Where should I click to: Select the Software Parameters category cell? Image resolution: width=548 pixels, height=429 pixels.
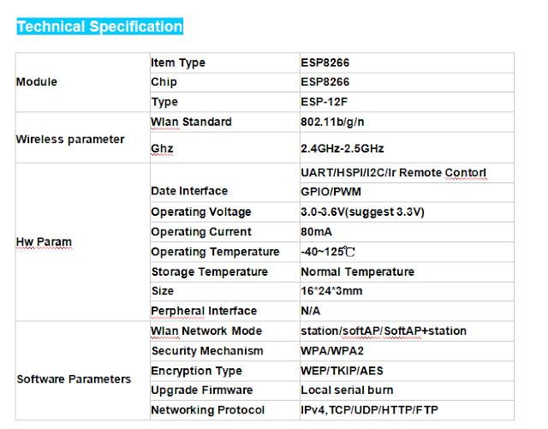(83, 371)
